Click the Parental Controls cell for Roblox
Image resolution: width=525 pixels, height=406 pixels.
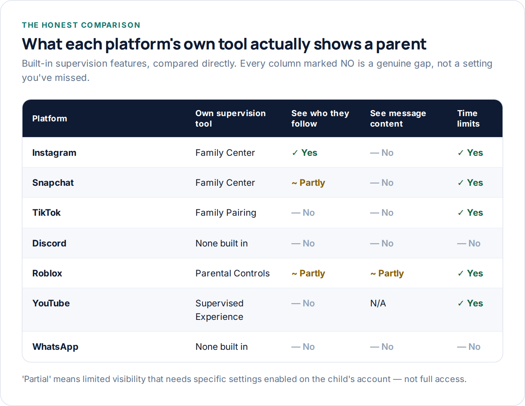pyautogui.click(x=232, y=273)
